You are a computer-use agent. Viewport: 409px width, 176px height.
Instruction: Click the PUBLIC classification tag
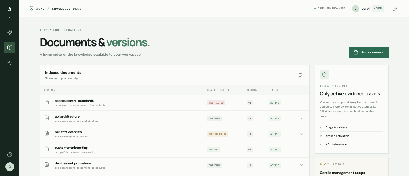click(x=213, y=150)
